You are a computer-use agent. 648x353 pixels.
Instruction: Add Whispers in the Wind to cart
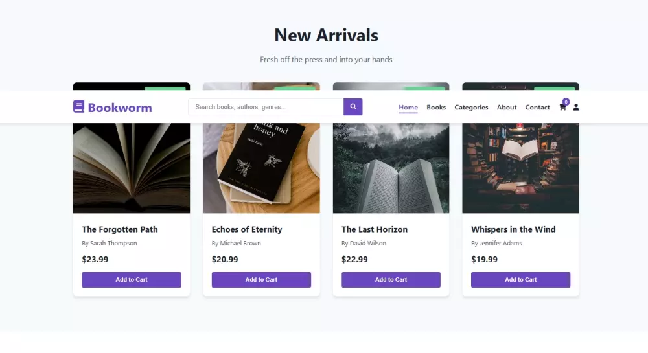click(520, 280)
